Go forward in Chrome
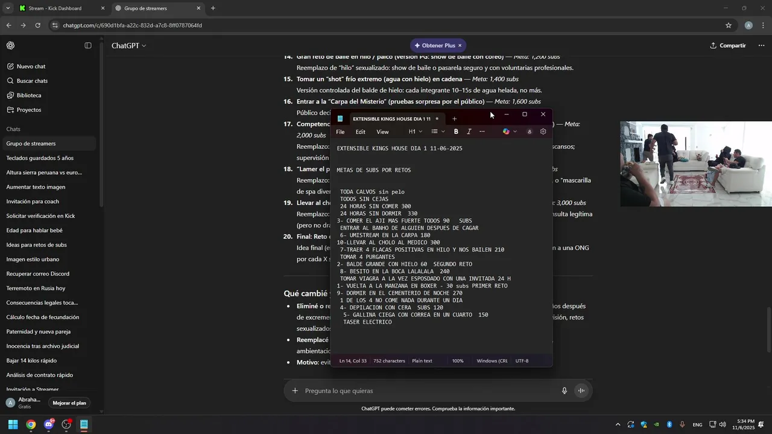Image resolution: width=772 pixels, height=434 pixels. pos(23,25)
